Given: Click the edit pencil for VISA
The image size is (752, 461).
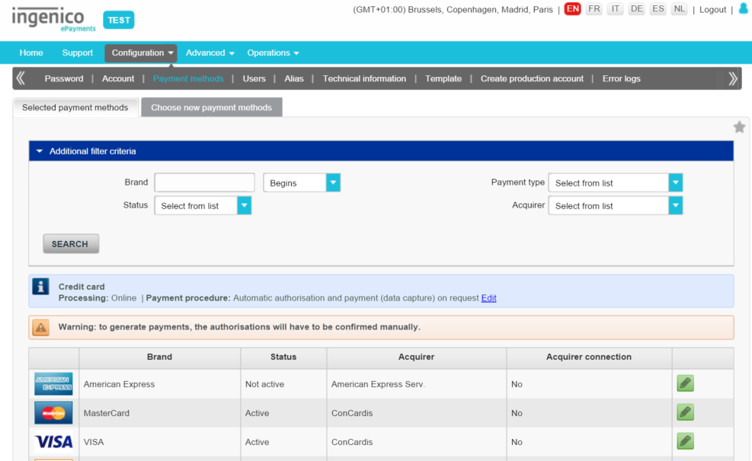Looking at the screenshot, I should coord(685,441).
